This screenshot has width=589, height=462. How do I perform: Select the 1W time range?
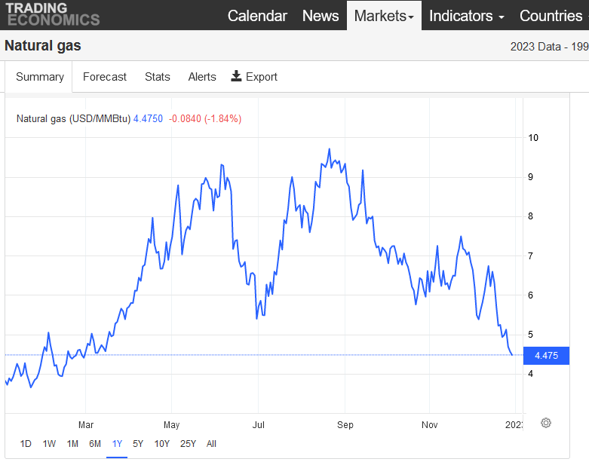click(x=49, y=444)
